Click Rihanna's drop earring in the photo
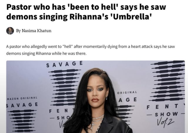 [x=107, y=98]
